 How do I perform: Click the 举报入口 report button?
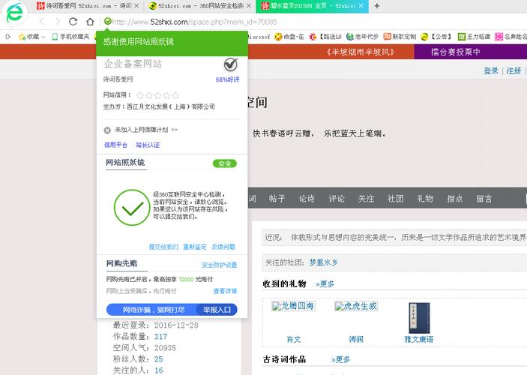click(217, 310)
